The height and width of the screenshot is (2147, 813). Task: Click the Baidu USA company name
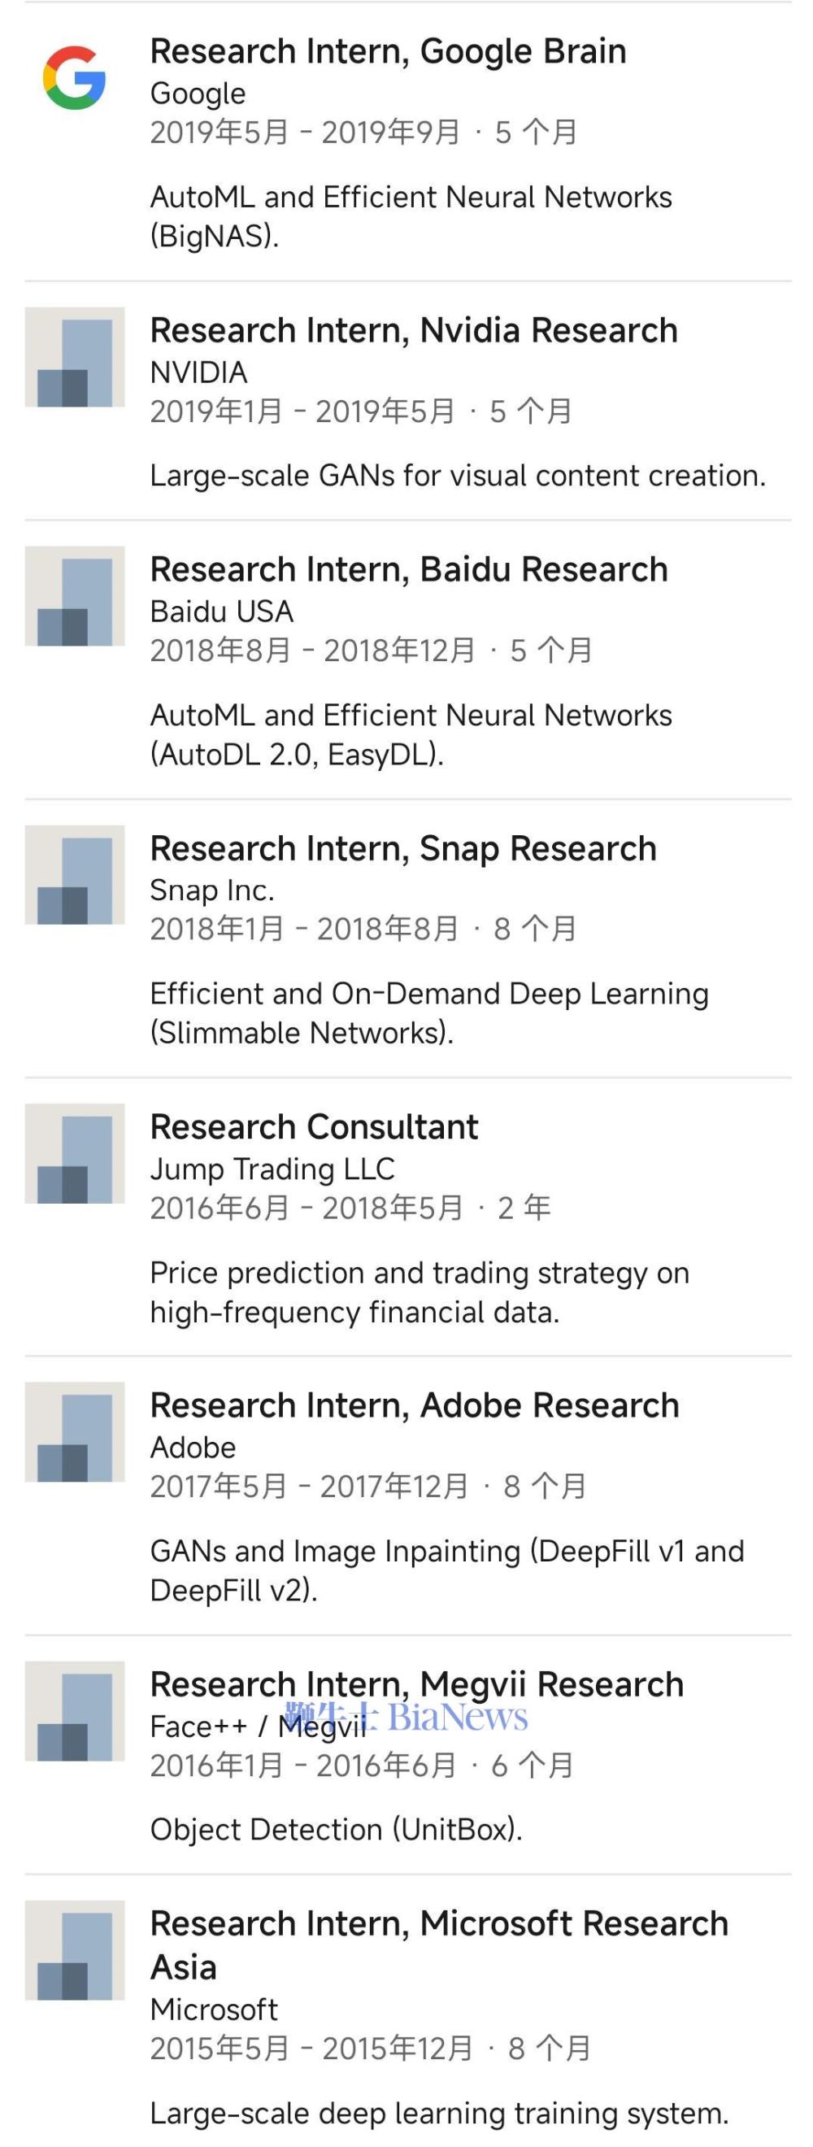click(222, 612)
